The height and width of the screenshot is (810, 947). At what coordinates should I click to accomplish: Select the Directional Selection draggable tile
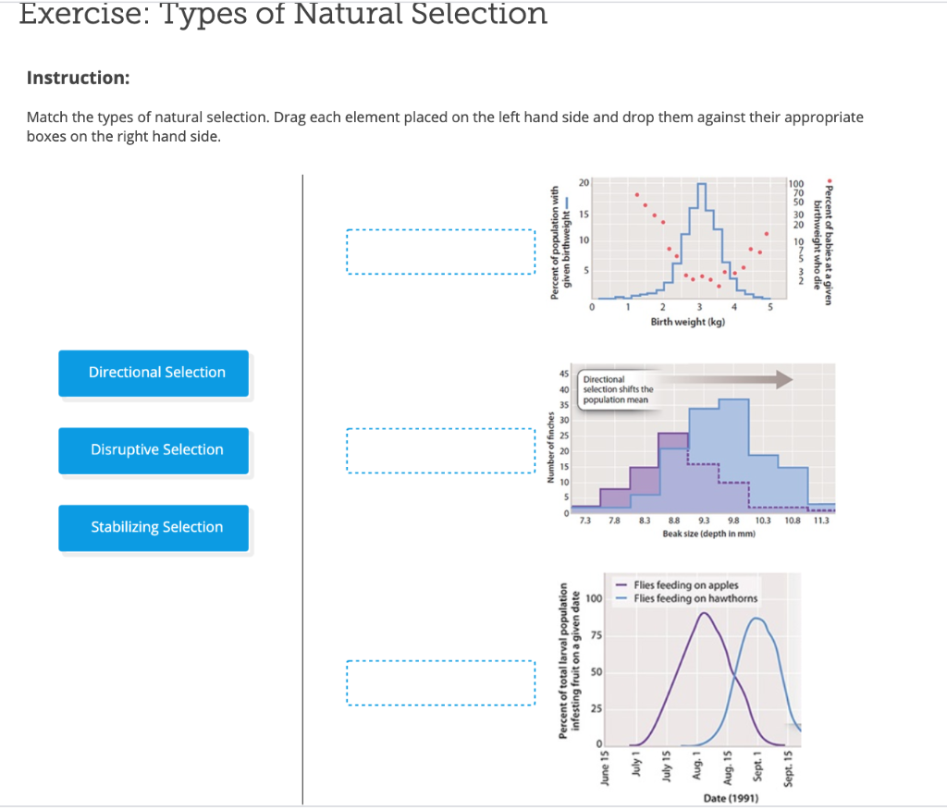(x=154, y=373)
